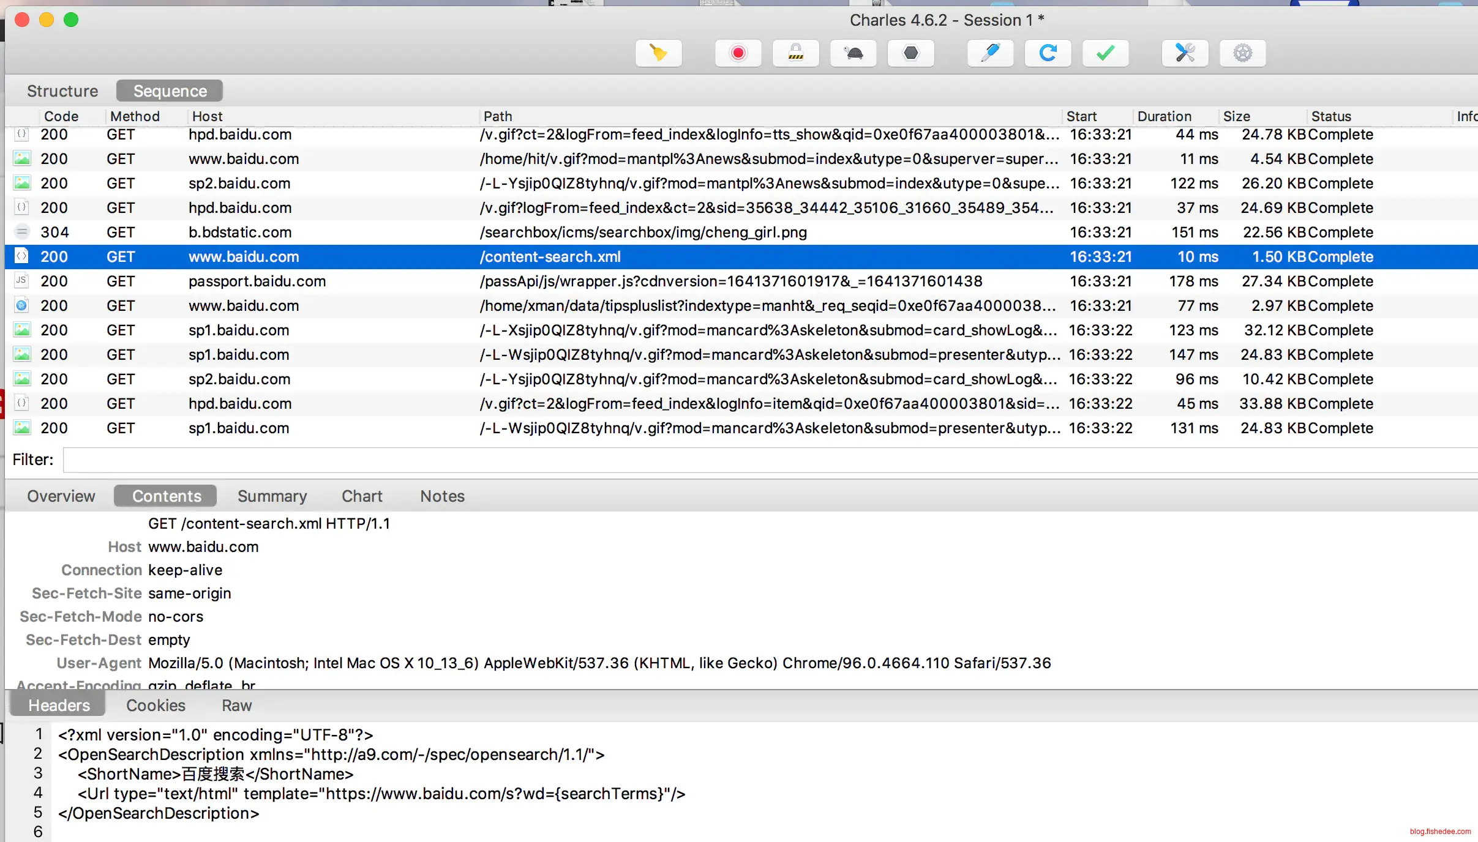Toggle the red Record button
This screenshot has width=1478, height=842.
[x=738, y=53]
